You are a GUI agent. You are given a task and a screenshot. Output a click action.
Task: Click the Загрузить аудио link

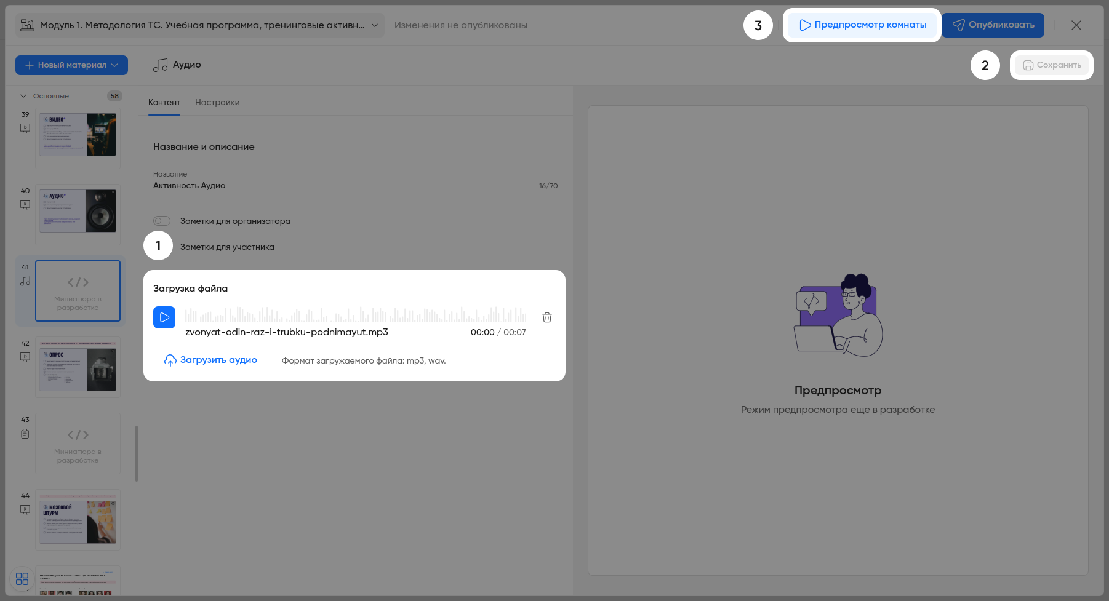pyautogui.click(x=210, y=360)
